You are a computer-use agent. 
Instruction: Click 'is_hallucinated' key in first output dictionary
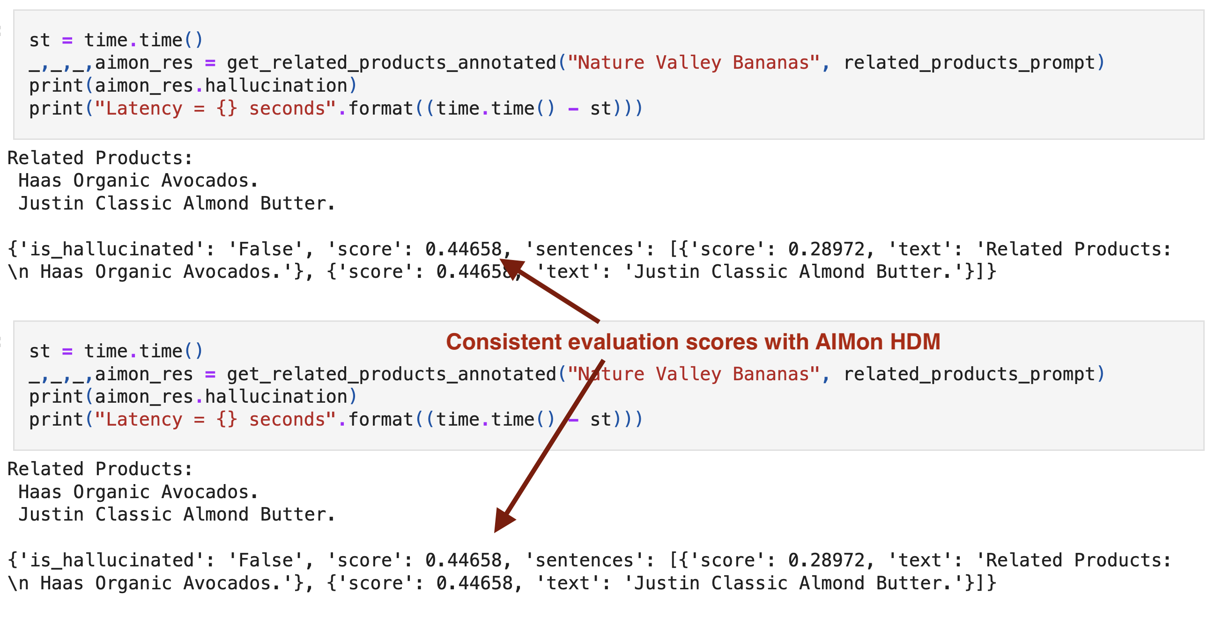pos(111,250)
